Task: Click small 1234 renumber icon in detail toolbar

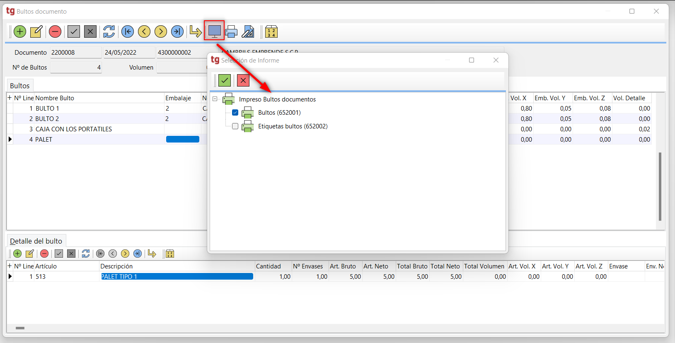Action: (170, 254)
